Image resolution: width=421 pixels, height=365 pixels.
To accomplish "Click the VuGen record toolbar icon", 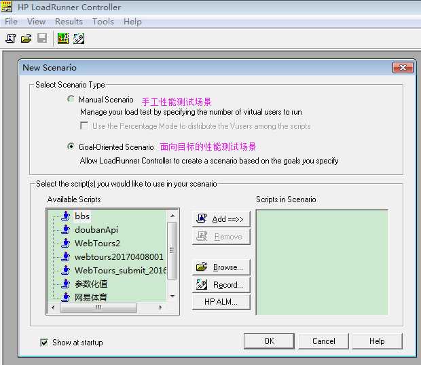I will click(x=79, y=39).
